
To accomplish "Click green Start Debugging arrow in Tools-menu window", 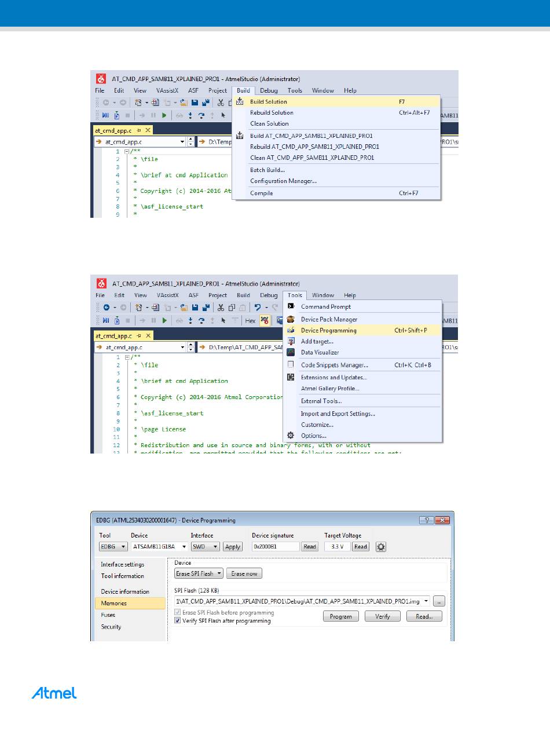I will point(164,320).
